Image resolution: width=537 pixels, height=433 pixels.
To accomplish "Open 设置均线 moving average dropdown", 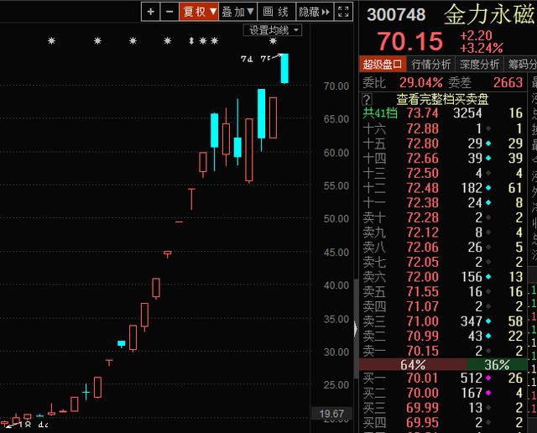I will pyautogui.click(x=273, y=30).
